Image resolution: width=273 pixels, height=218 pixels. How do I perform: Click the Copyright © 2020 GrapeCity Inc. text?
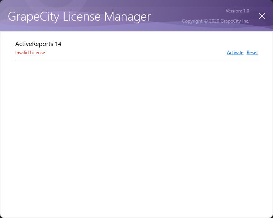click(x=216, y=21)
